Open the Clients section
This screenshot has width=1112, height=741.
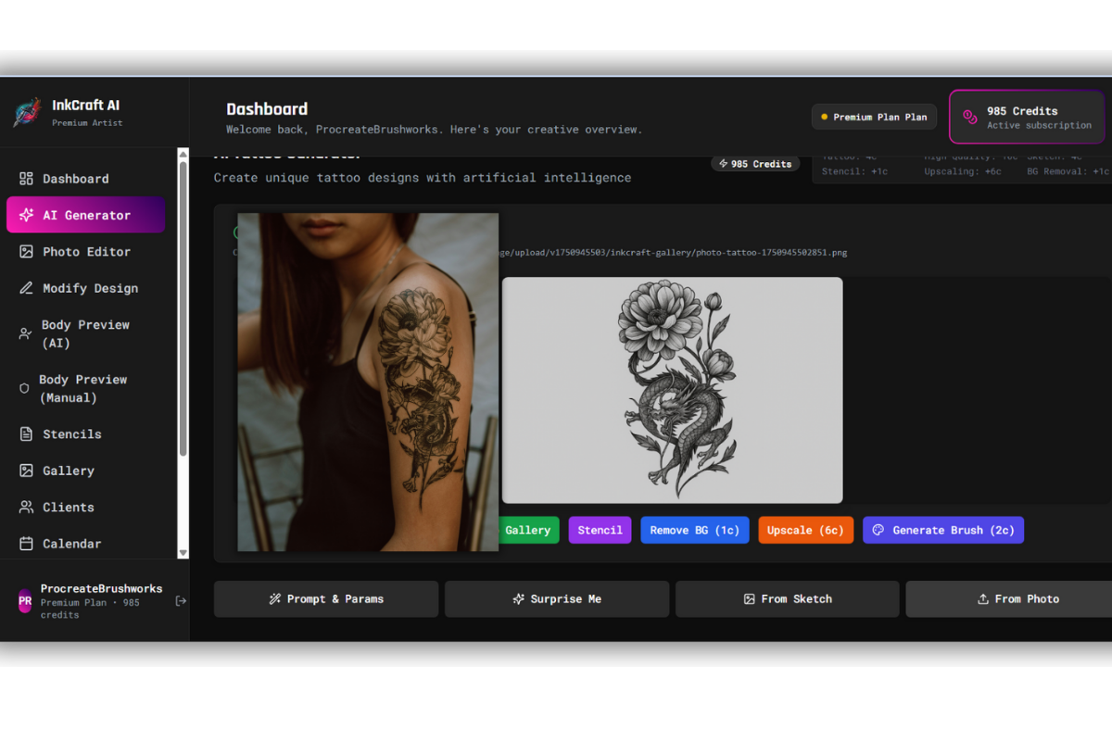coord(85,507)
